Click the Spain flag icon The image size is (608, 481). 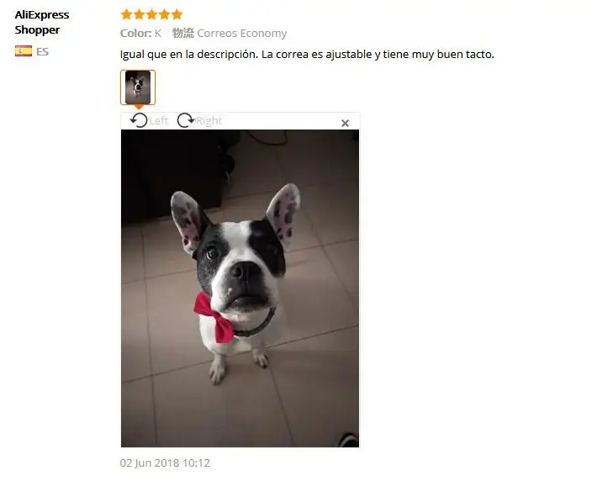coord(24,51)
